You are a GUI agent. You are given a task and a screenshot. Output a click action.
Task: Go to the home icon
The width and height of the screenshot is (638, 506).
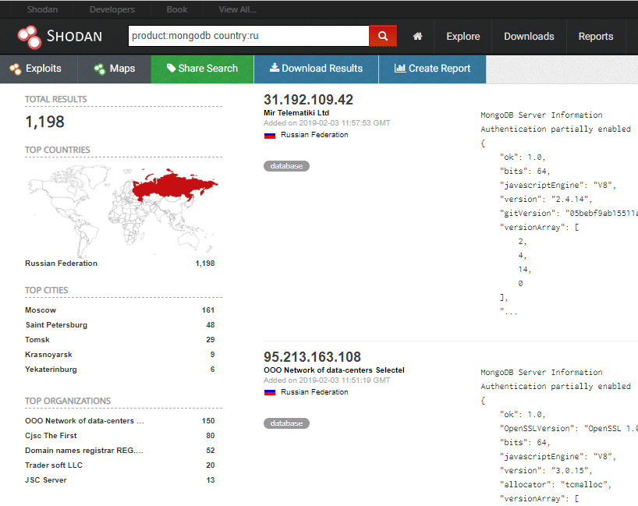coord(418,37)
